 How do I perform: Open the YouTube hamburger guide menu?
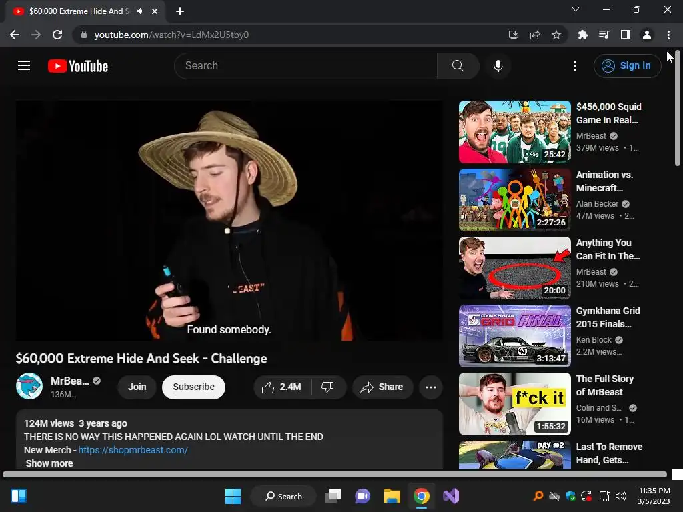(24, 66)
